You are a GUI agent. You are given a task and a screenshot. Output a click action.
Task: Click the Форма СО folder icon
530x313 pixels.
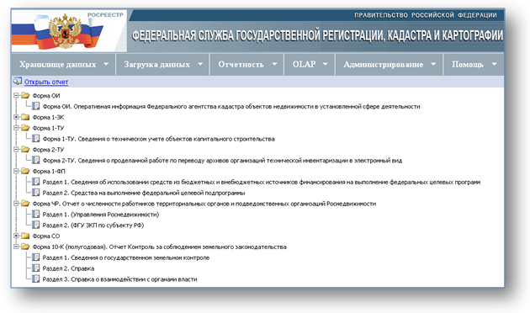(25, 236)
